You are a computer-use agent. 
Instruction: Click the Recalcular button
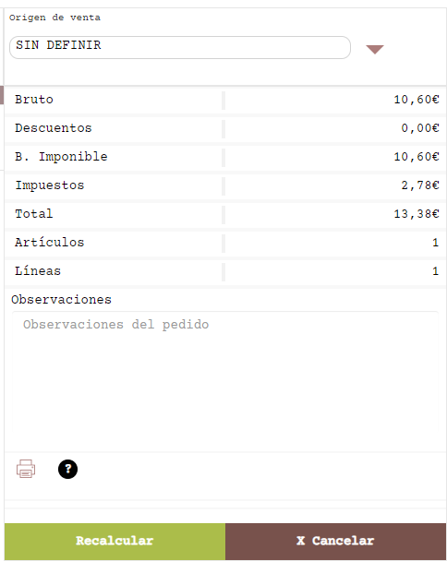click(x=115, y=542)
